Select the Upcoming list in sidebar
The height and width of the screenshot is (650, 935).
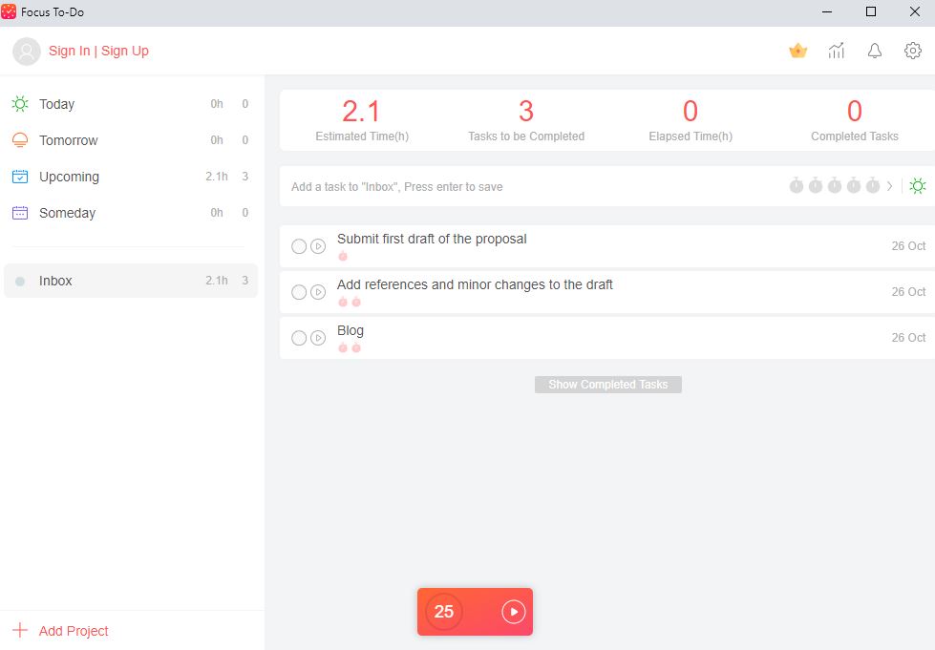coord(69,177)
